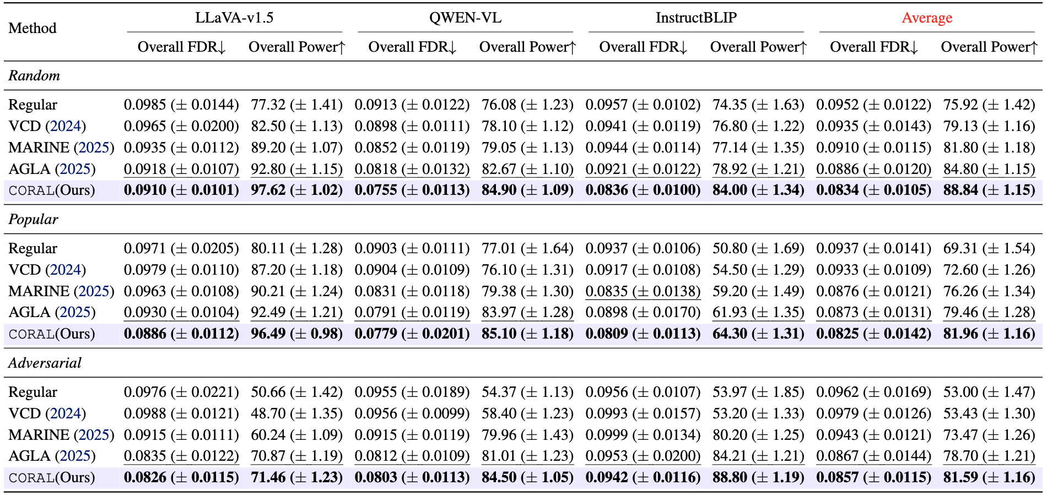Click the cell 92.80 (± 1.15)
This screenshot has height=496, width=1047.
point(297,169)
